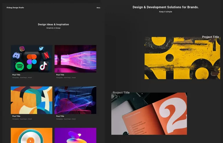Image resolution: width=223 pixels, height=143 pixels.
Task: Click Photography tag under social app icons post
Action: click(x=15, y=78)
